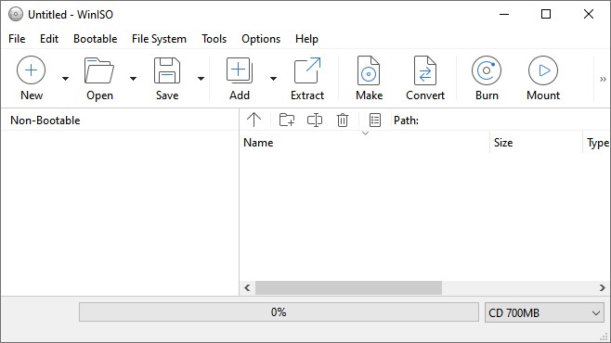Open the File System menu
This screenshot has height=343, width=611.
[159, 39]
